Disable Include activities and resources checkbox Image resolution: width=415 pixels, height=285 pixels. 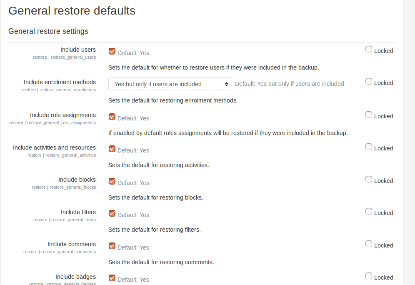tap(112, 149)
